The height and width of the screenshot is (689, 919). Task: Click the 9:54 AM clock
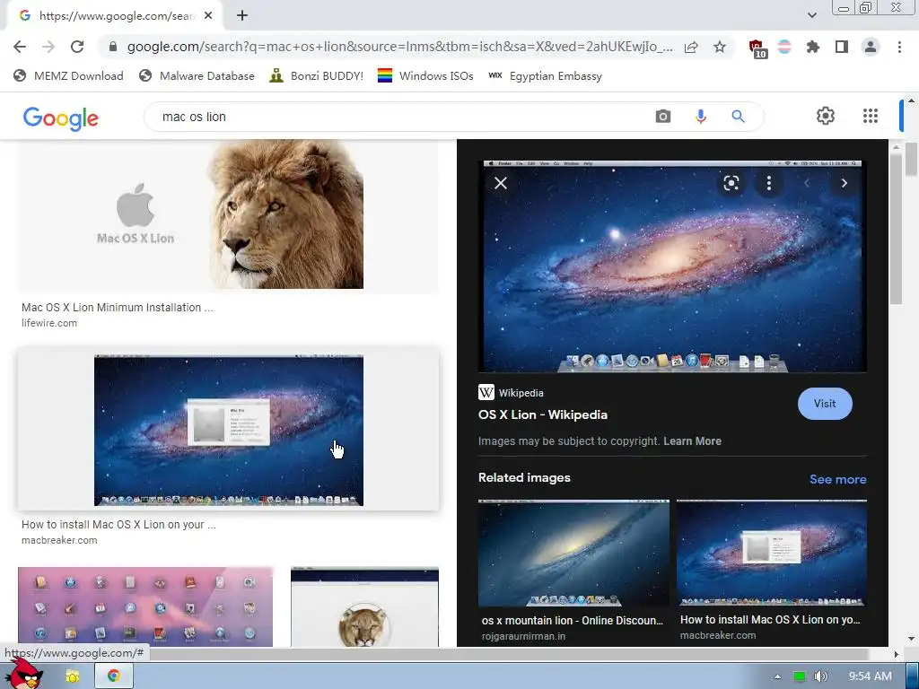click(x=871, y=676)
